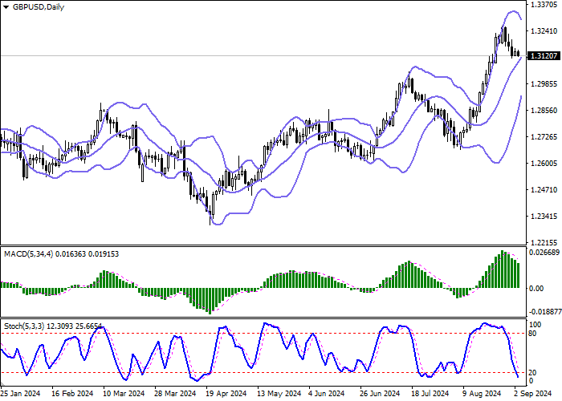This screenshot has height=401, width=562.
Task: Select the GBPUSD,Daily chart title
Action: click(x=39, y=7)
